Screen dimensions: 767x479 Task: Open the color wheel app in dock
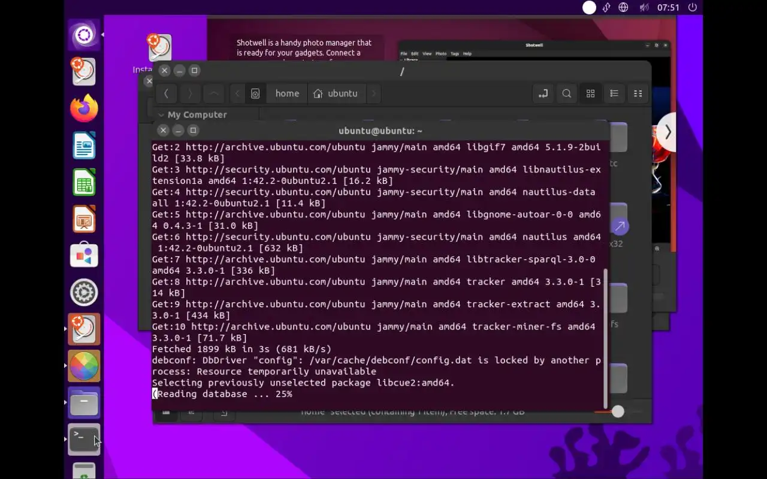coord(84,366)
